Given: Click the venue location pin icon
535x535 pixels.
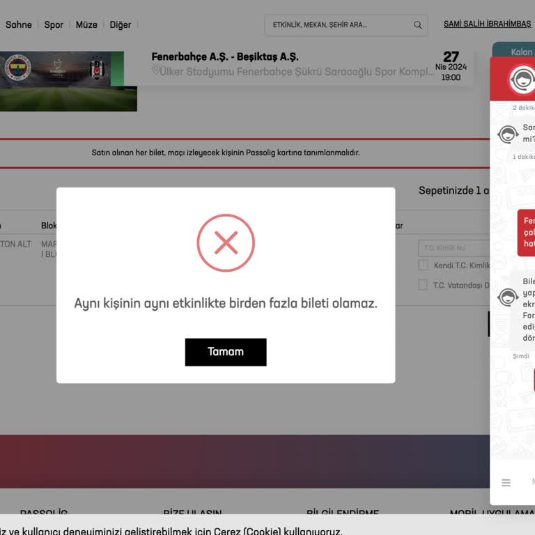Looking at the screenshot, I should pos(155,70).
